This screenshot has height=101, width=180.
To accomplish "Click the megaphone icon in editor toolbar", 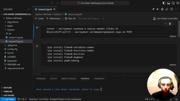I will click(x=157, y=9).
